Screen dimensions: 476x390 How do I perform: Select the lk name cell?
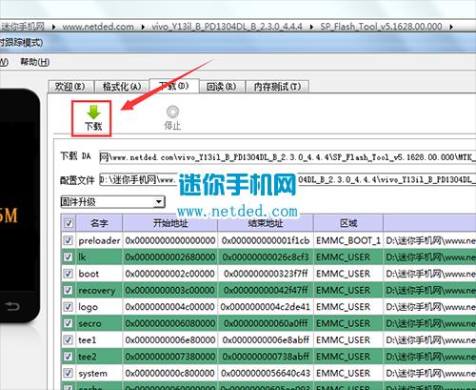click(99, 257)
